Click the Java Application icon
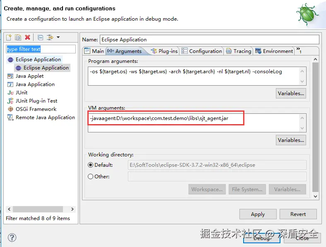This screenshot has height=247, width=326. [x=10, y=84]
